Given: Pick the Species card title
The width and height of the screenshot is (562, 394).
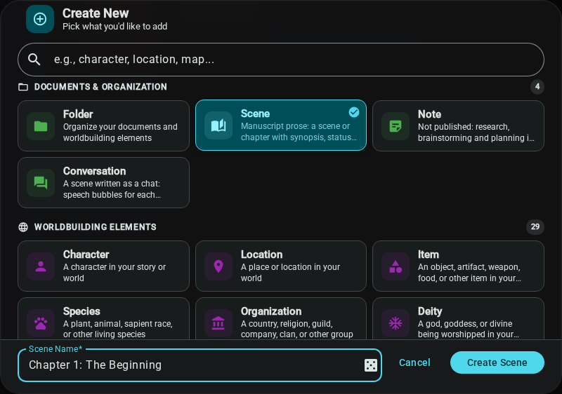Looking at the screenshot, I should (81, 311).
